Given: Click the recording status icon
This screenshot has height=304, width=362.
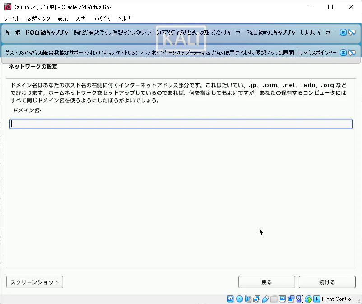Looking at the screenshot, I should [x=291, y=299].
